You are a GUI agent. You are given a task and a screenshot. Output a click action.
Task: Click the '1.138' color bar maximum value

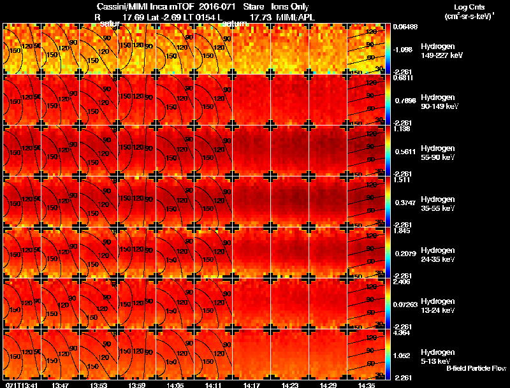point(402,129)
